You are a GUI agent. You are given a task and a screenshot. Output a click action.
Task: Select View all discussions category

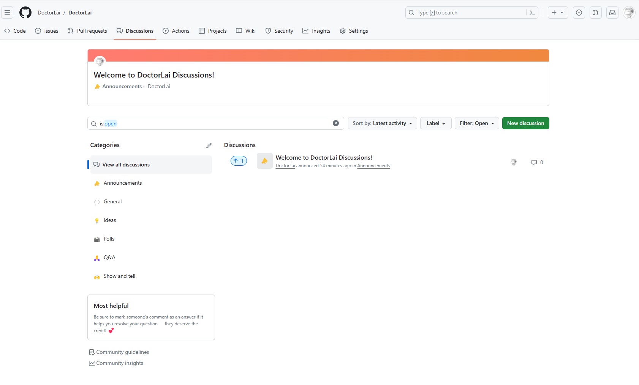coord(151,165)
